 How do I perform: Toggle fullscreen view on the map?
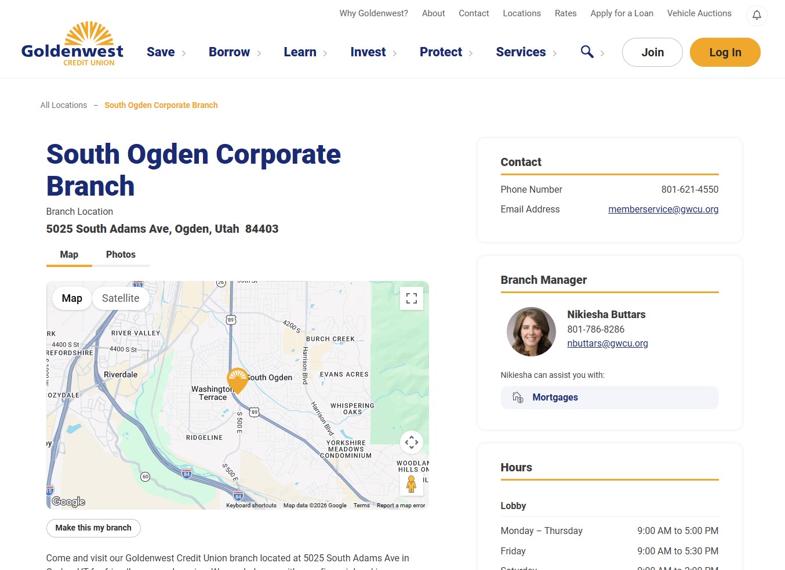click(412, 298)
